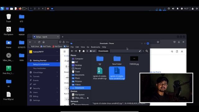
Task: Open the volume control in system tray
Action: click(173, 9)
